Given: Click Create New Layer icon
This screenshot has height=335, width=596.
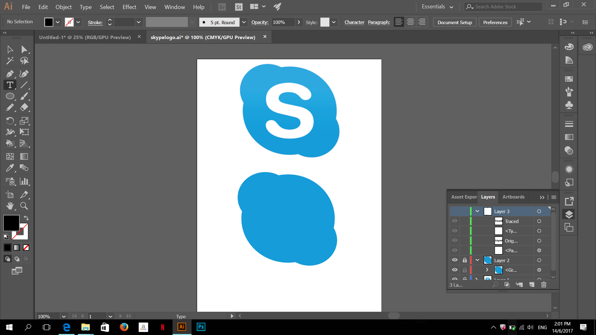Looking at the screenshot, I should tap(532, 285).
